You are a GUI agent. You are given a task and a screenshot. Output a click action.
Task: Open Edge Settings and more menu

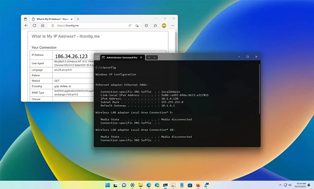click(x=173, y=25)
